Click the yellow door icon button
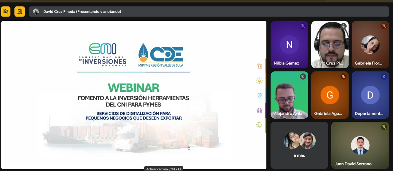Screen dimensions: 393x171 (x=20, y=12)
